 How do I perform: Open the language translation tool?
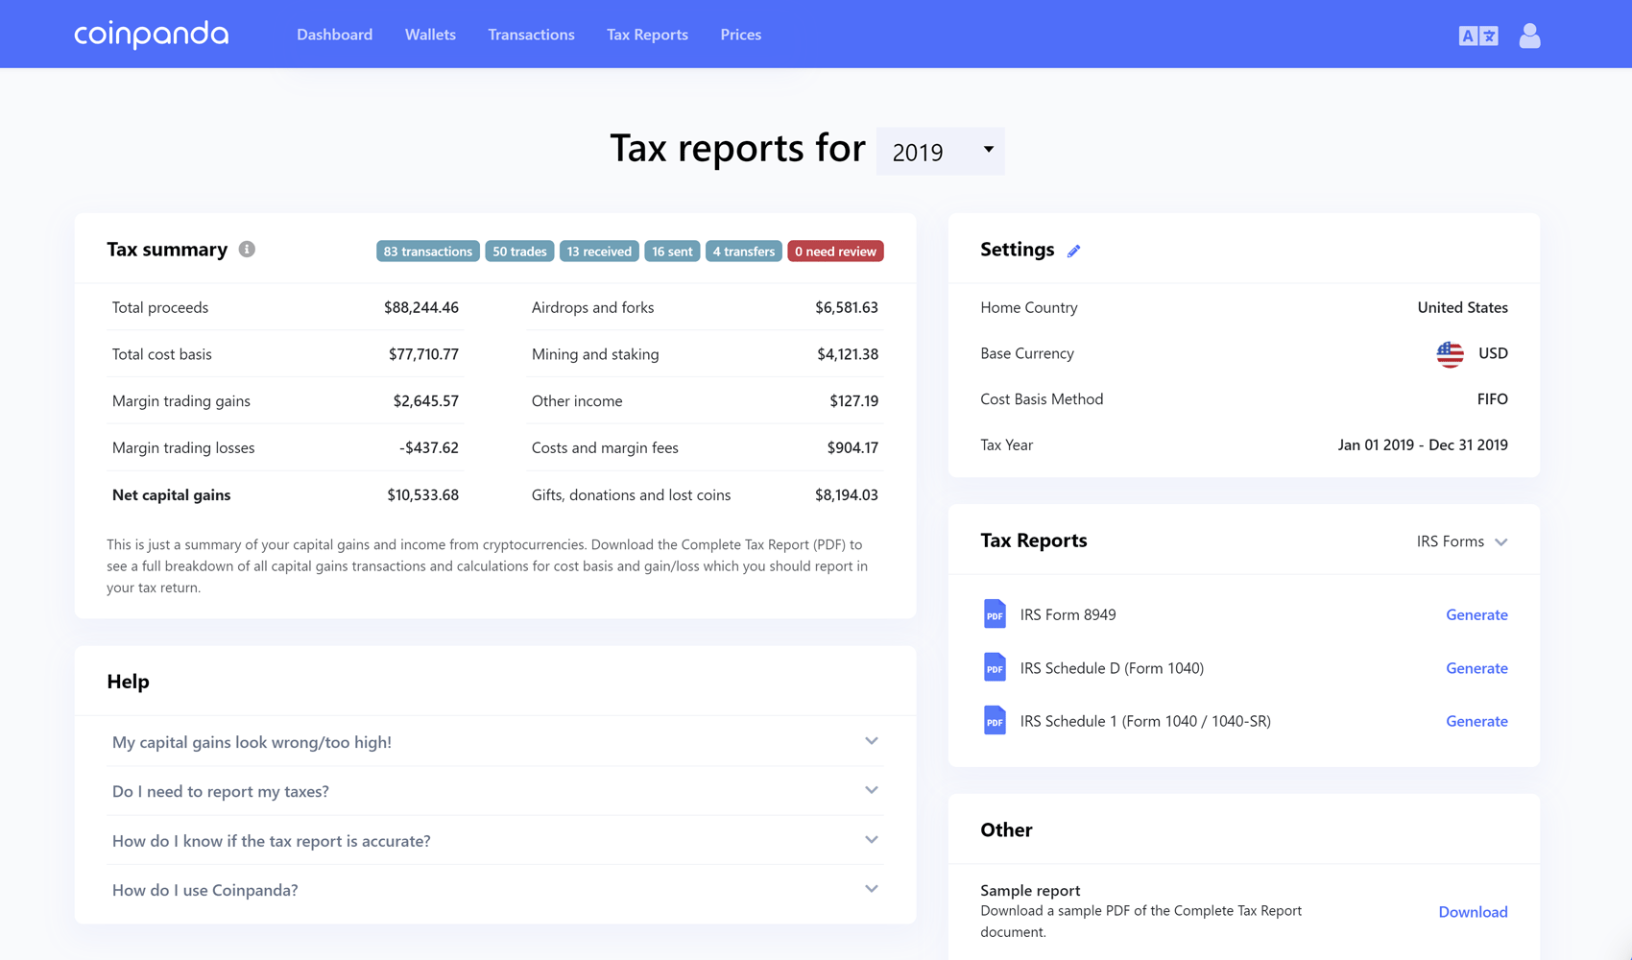click(1477, 35)
